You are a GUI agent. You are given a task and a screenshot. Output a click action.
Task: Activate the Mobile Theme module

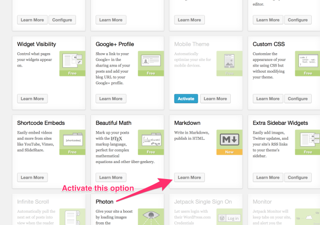tap(186, 99)
